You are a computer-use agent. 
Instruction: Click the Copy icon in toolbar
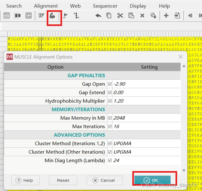coord(109,16)
